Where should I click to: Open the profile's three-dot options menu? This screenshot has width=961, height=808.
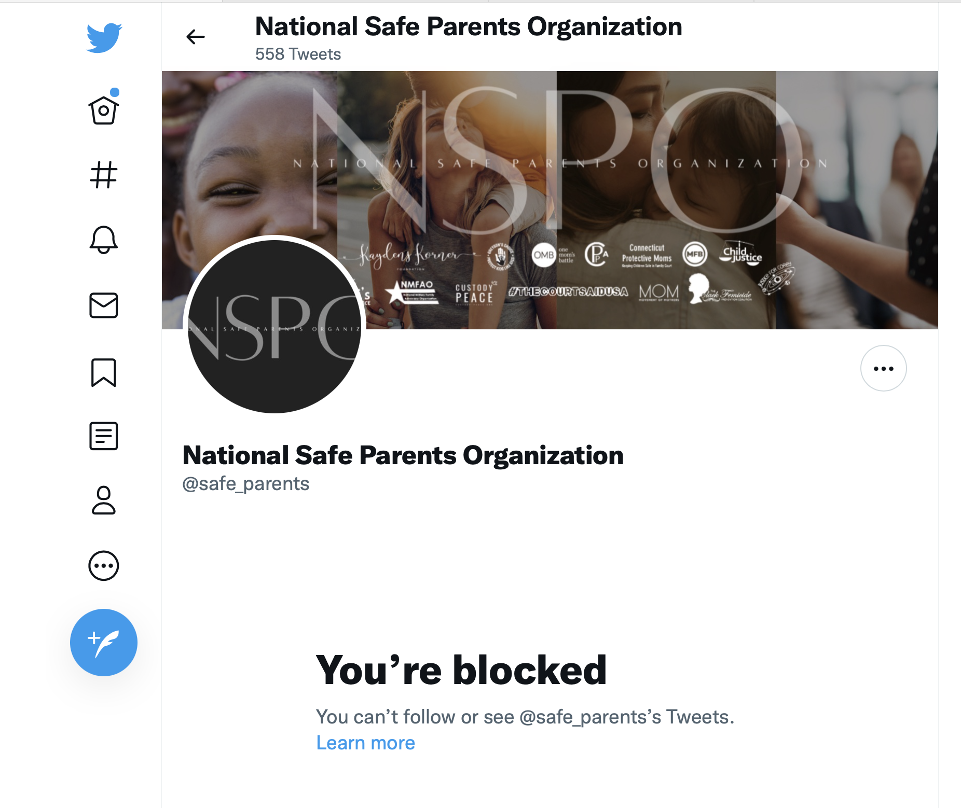point(883,368)
